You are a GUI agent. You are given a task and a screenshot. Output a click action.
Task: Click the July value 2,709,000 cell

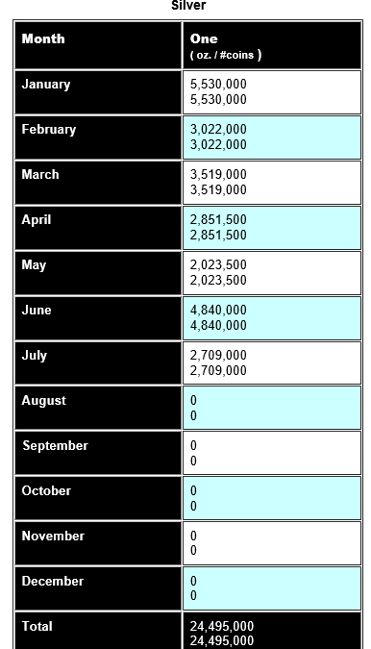pyautogui.click(x=272, y=363)
